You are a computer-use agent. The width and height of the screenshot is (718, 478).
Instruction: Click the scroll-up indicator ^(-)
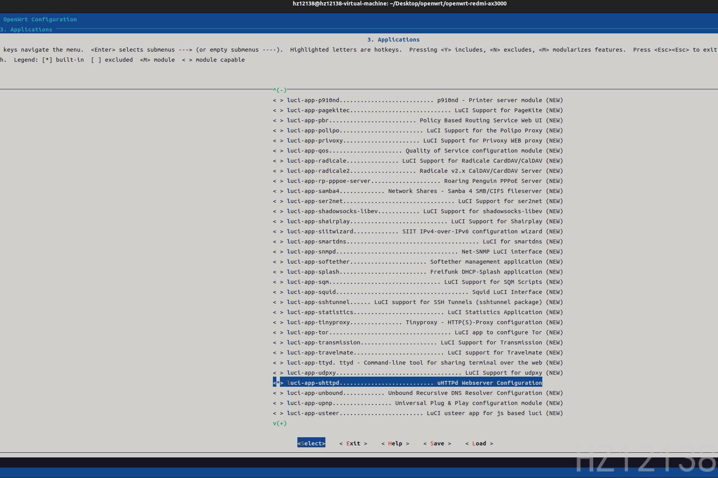(280, 90)
